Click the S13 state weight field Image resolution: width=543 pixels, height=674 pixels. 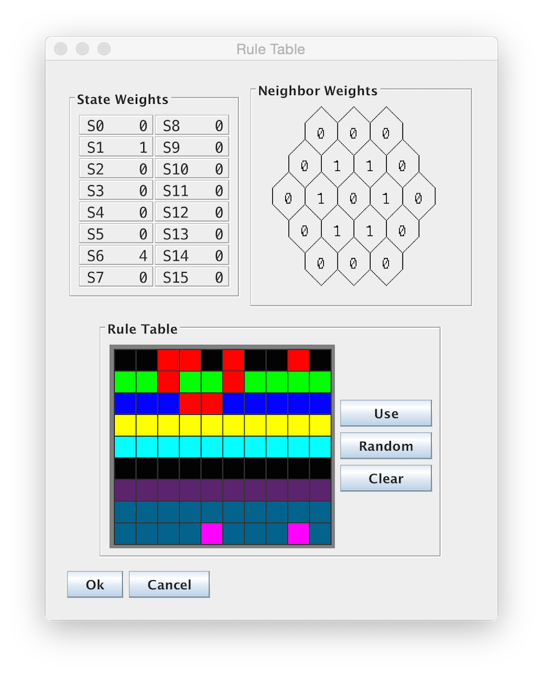192,234
